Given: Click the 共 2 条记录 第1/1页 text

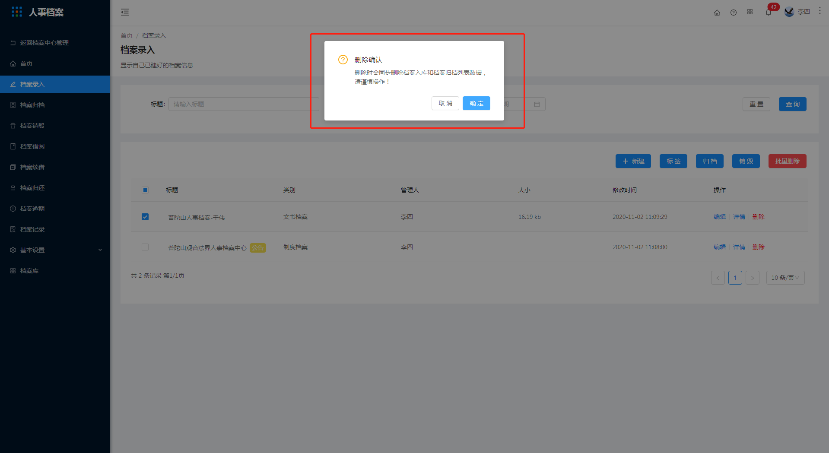Looking at the screenshot, I should [x=158, y=276].
